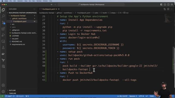The height and width of the screenshot is (98, 175).
Task: Click ports forwarded status item
Action: click(27, 96)
